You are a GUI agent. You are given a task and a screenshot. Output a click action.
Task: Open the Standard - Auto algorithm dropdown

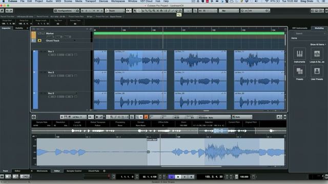tap(214, 117)
